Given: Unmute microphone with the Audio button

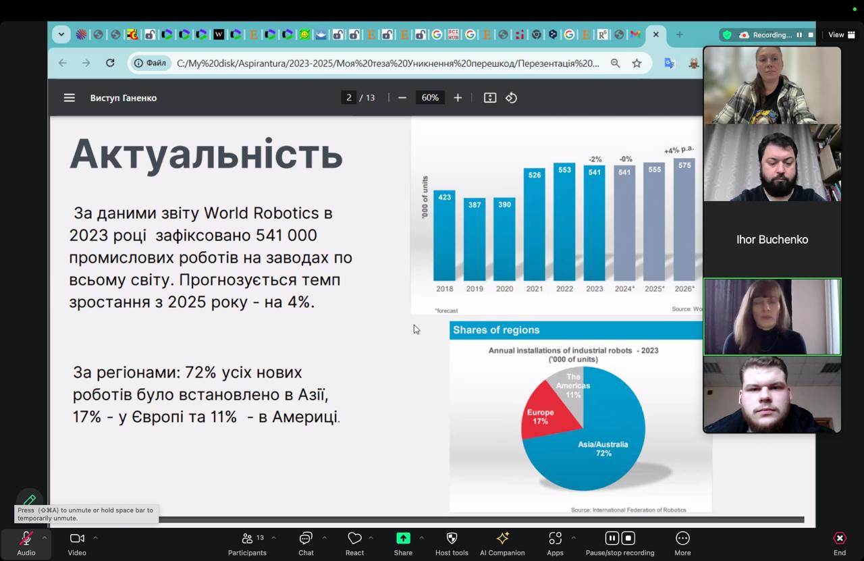Looking at the screenshot, I should pos(26,543).
